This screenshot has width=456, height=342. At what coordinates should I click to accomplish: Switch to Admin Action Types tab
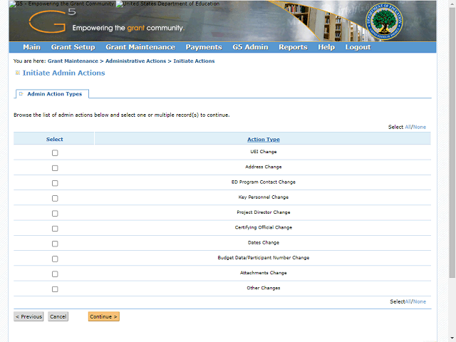52,94
